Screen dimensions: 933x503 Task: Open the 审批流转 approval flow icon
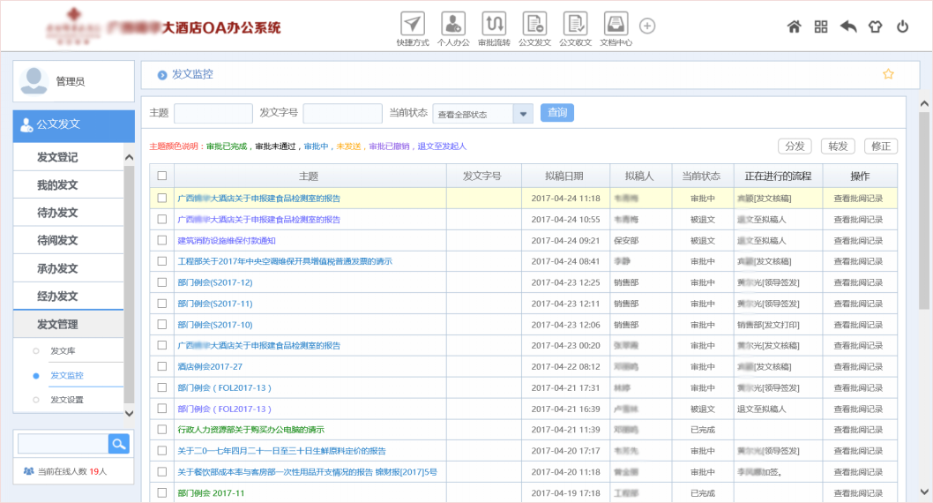coord(494,24)
